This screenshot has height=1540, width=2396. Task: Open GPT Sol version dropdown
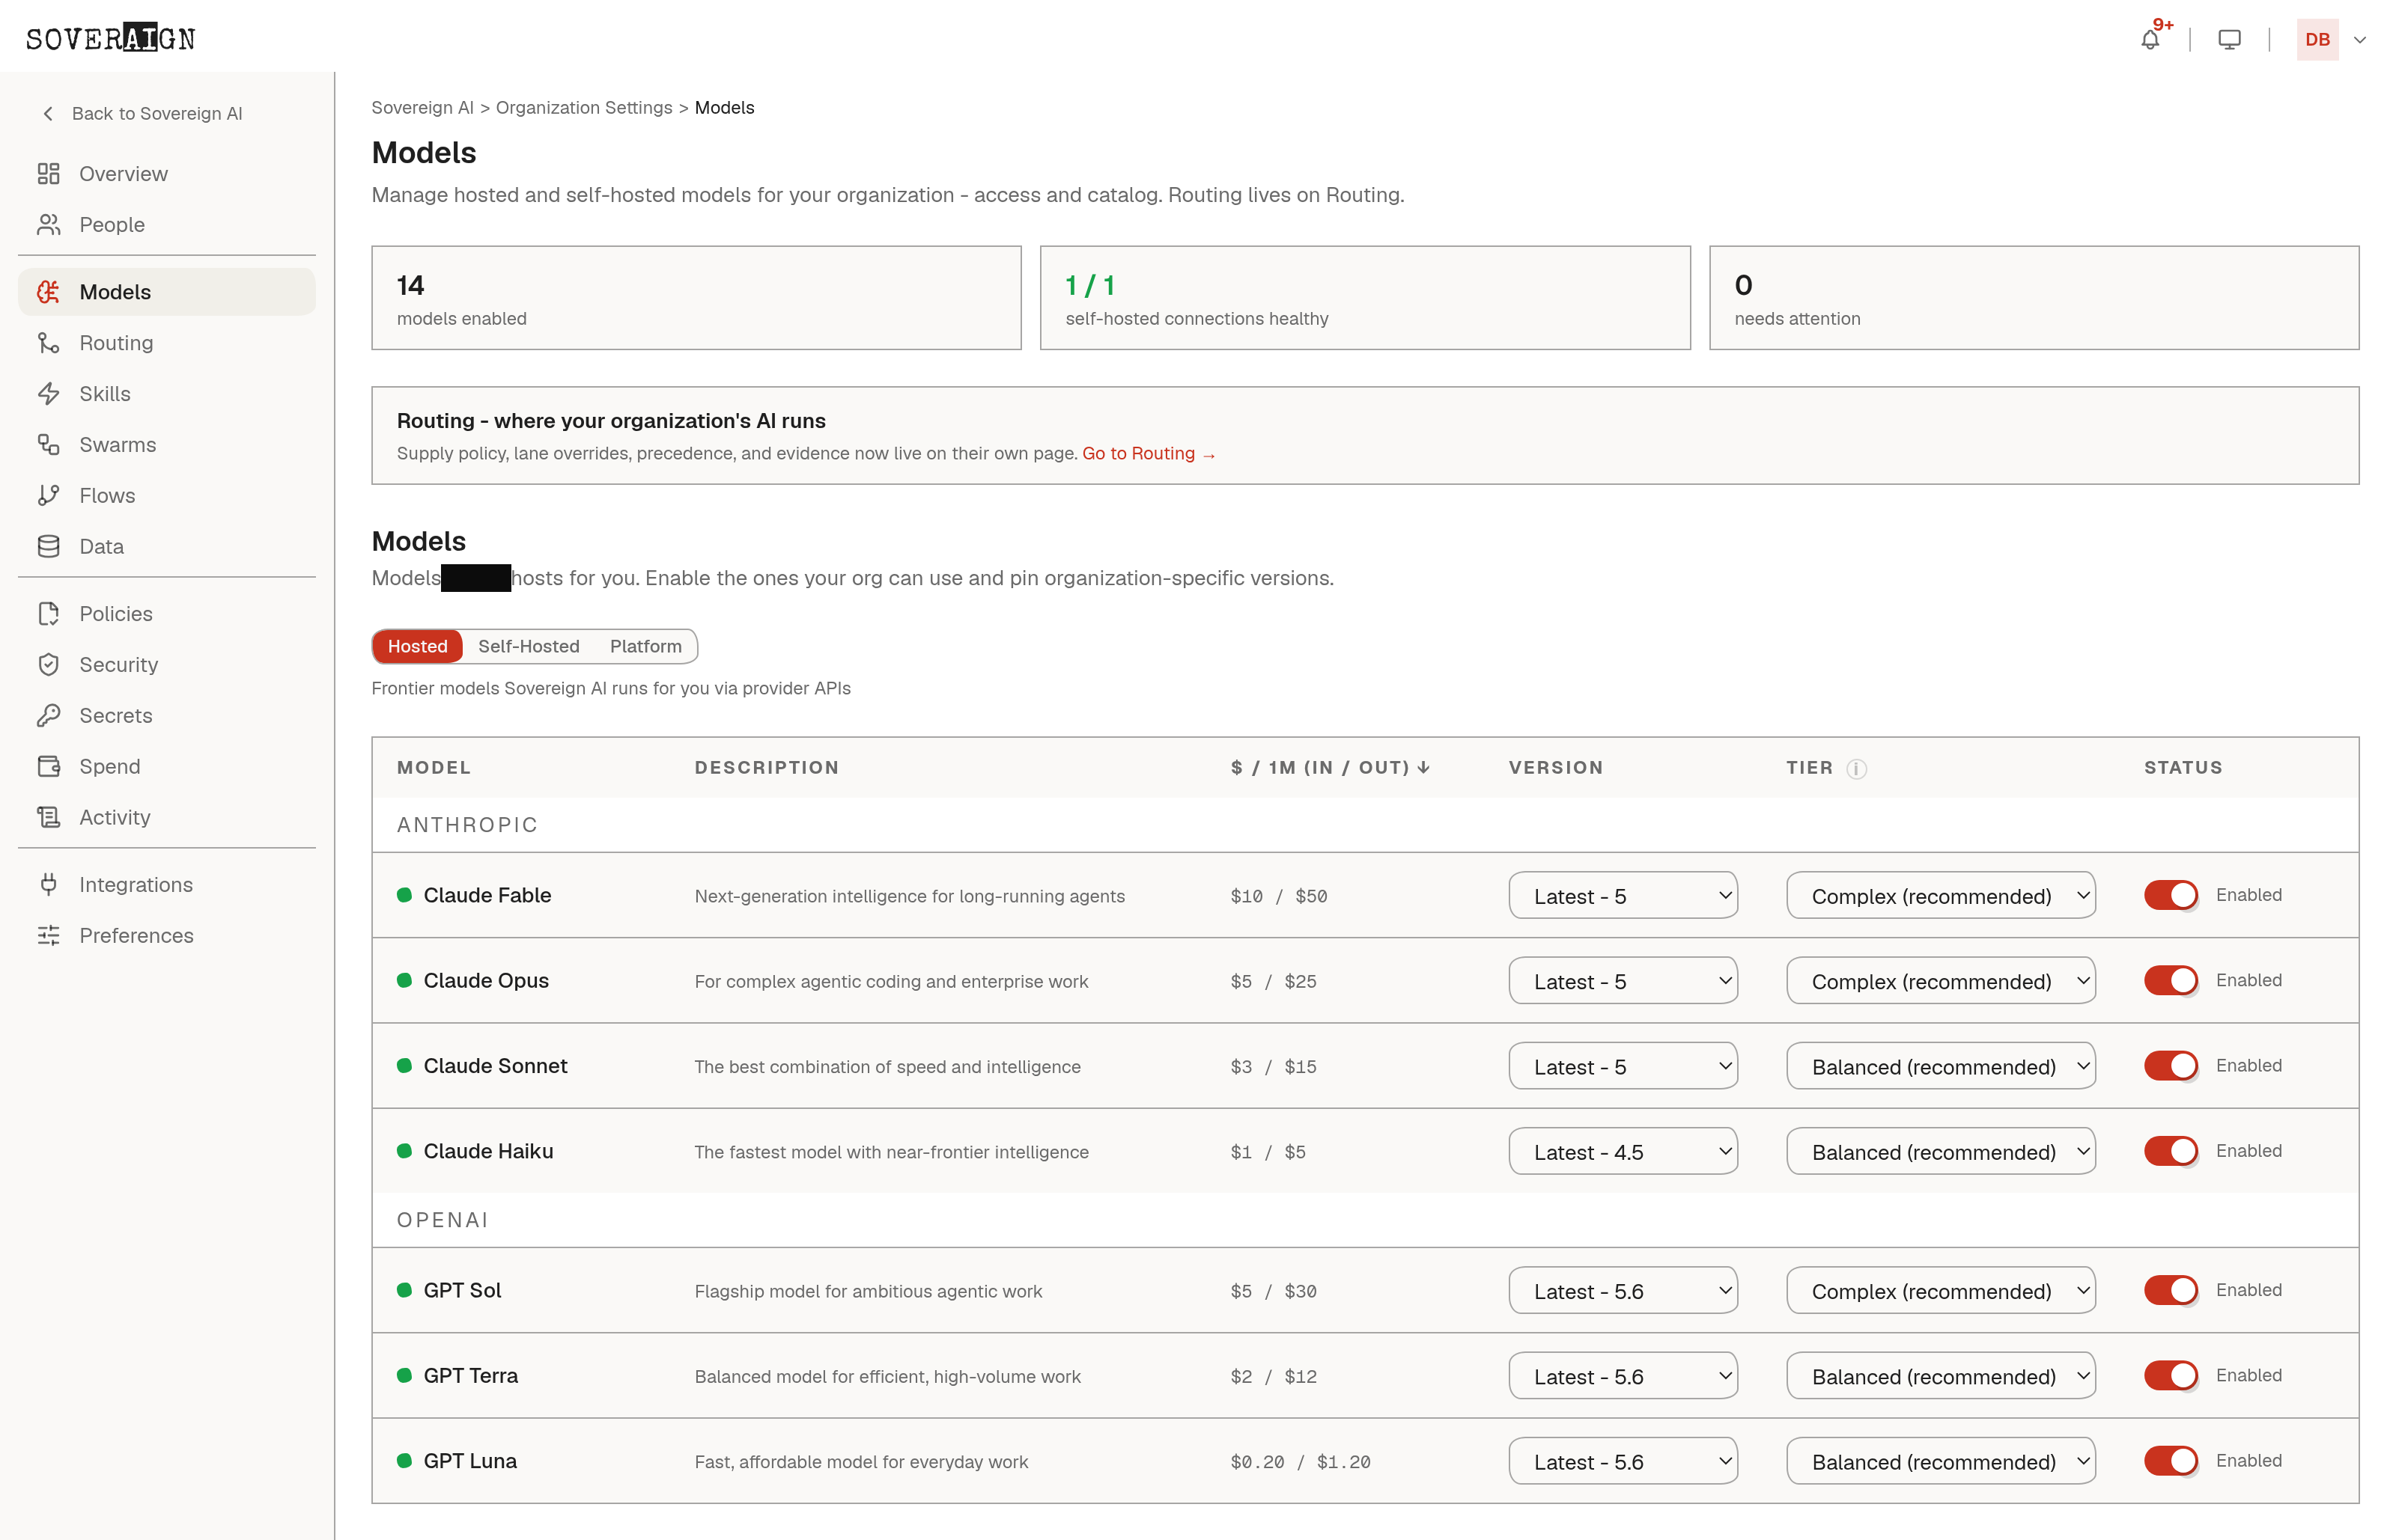pos(1623,1290)
